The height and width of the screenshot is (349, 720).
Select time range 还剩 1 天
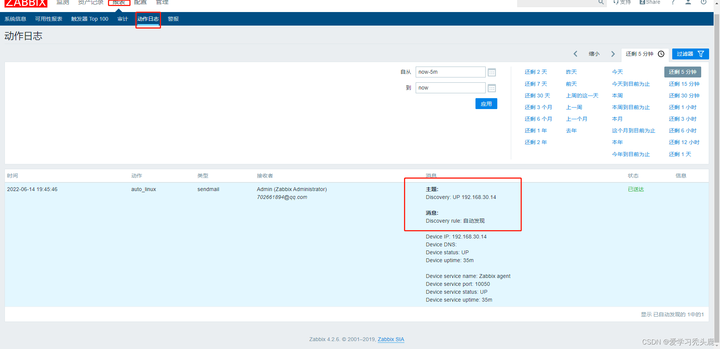[680, 154]
